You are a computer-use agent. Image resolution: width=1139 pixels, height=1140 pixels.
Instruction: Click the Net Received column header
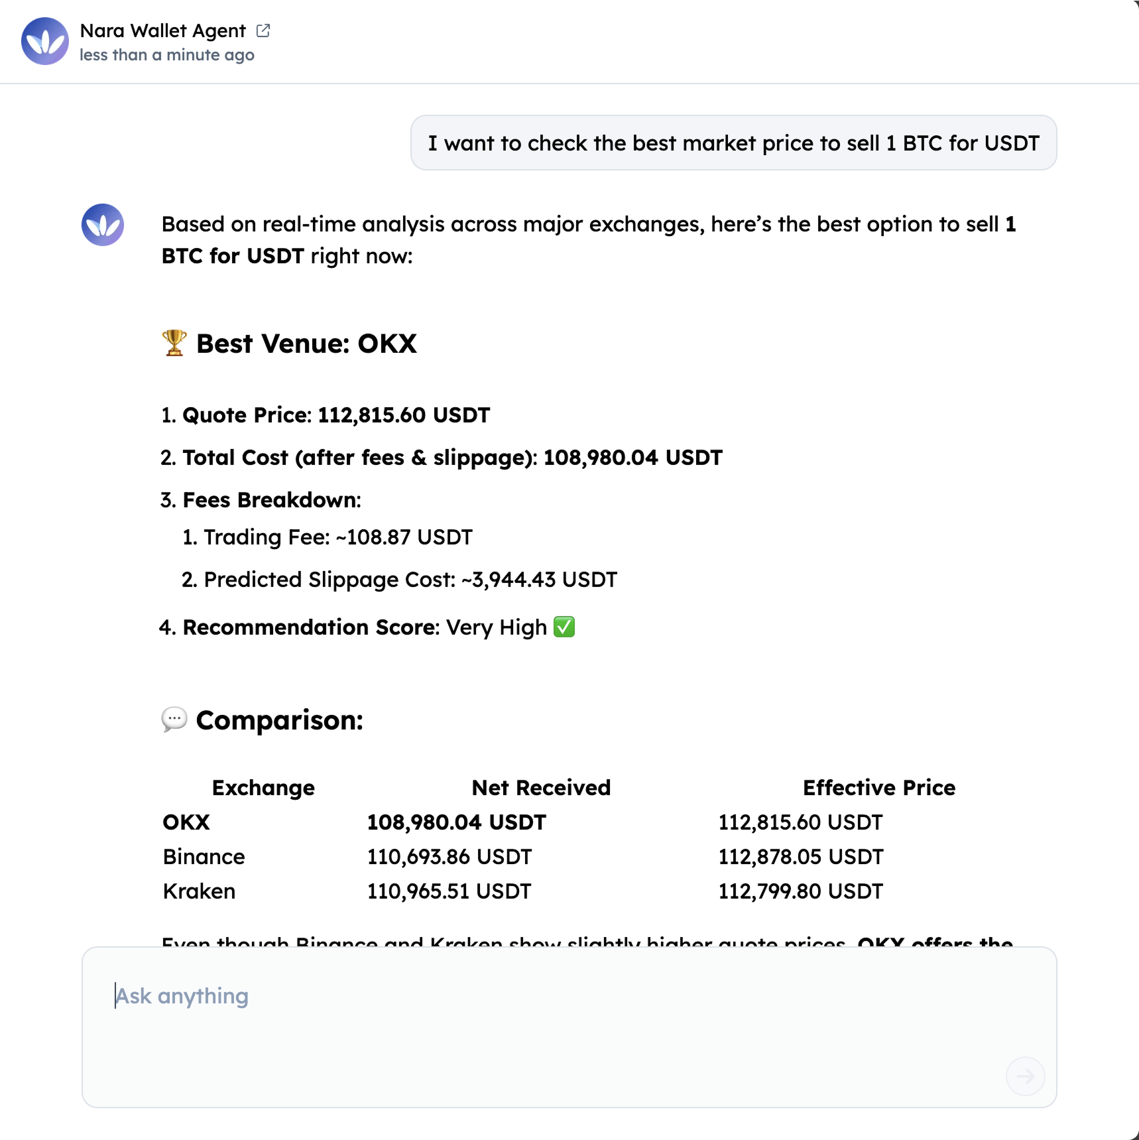(x=541, y=787)
